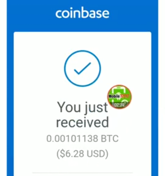Viewport: 165px width, 176px height.
Task: Click the BTC currency label
Action: (110, 139)
